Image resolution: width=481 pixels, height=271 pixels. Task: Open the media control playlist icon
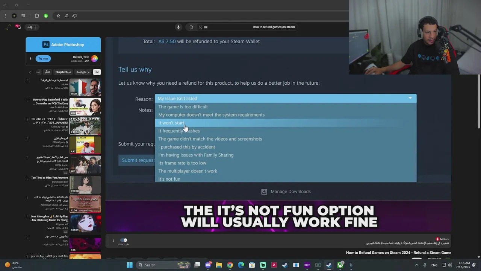pyautogui.click(x=23, y=16)
